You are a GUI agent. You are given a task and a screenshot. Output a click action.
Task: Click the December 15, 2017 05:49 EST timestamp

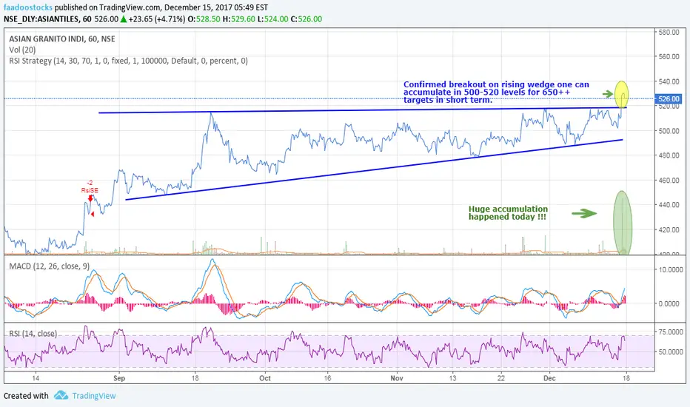pos(215,7)
